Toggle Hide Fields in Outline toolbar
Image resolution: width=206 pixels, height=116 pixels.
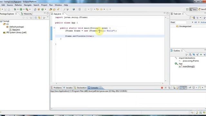tap(194, 54)
